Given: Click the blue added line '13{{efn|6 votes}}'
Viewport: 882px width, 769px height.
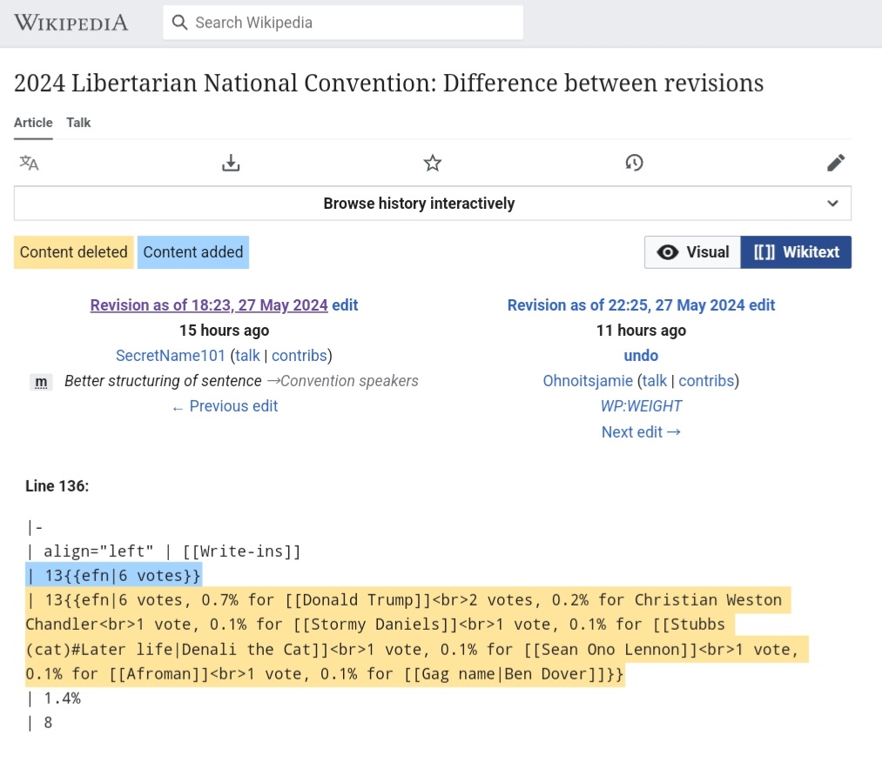Looking at the screenshot, I should (114, 576).
